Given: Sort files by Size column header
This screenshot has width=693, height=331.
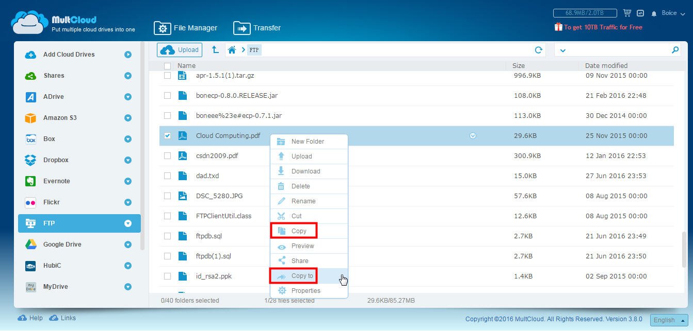Looking at the screenshot, I should pyautogui.click(x=519, y=66).
